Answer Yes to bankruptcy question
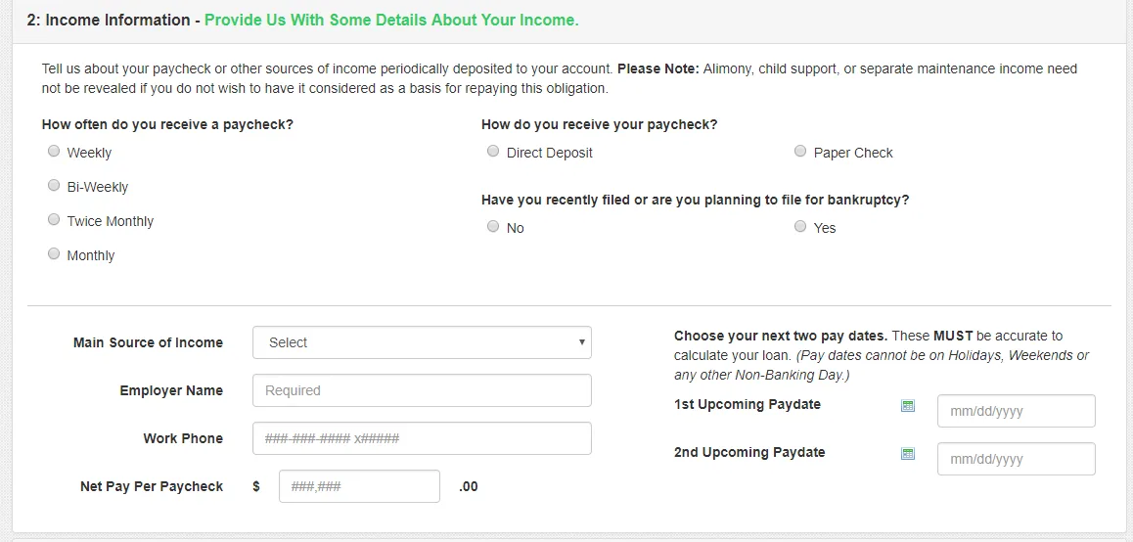 (x=800, y=227)
